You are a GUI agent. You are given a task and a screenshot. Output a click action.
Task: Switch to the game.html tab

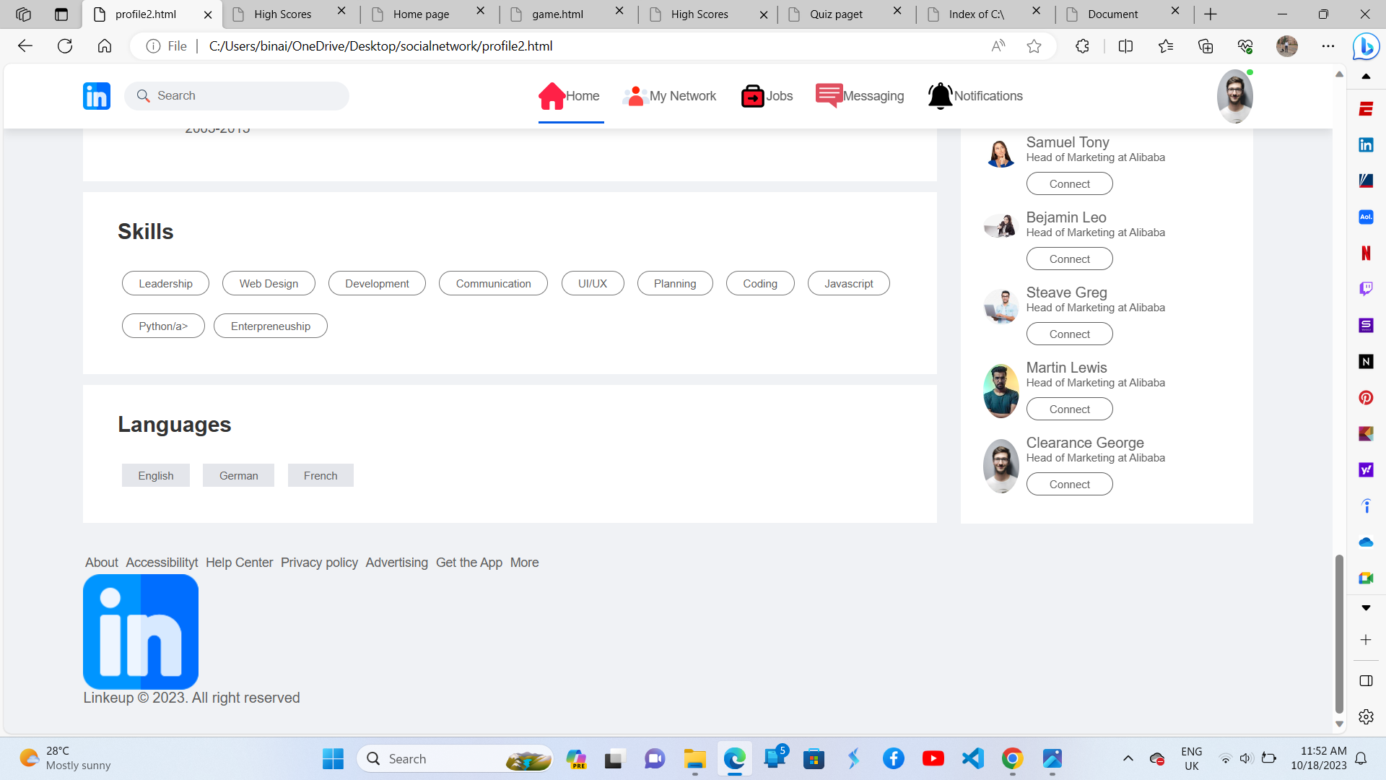(x=568, y=14)
